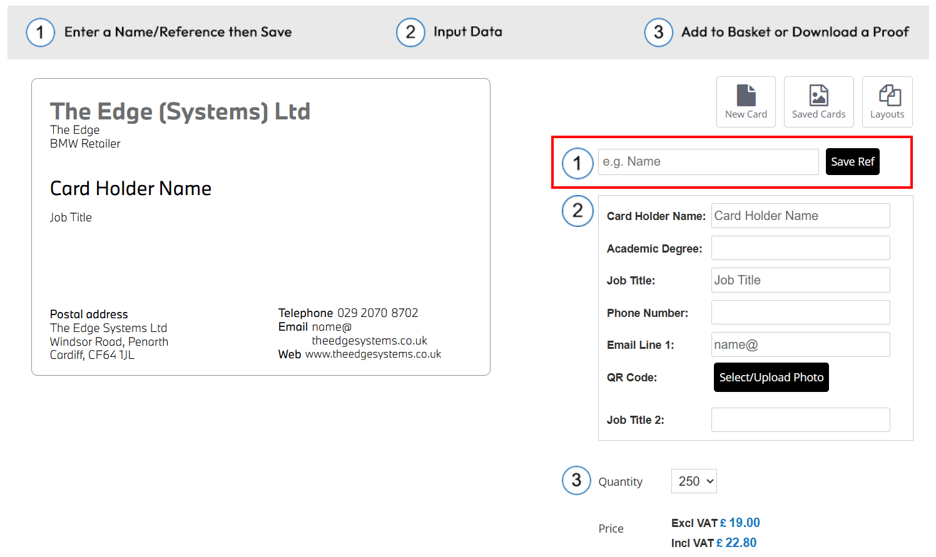
Task: Open the Saved Cards icon
Action: click(818, 96)
